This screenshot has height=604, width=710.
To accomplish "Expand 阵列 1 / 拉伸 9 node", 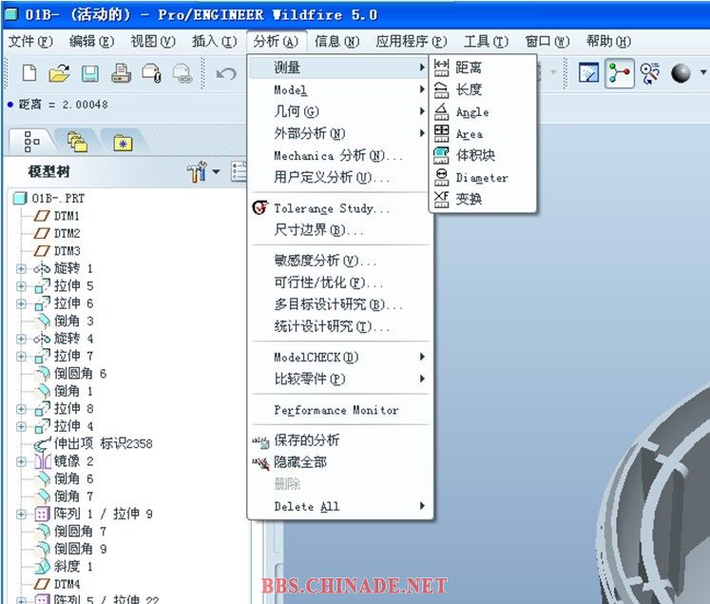I will tap(21, 514).
